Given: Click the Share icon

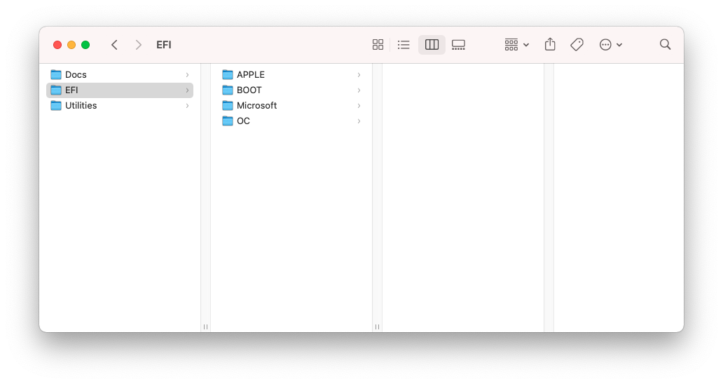Looking at the screenshot, I should (x=550, y=44).
